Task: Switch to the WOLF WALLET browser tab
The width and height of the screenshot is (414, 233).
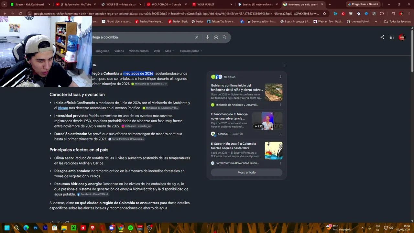Action: (212, 5)
